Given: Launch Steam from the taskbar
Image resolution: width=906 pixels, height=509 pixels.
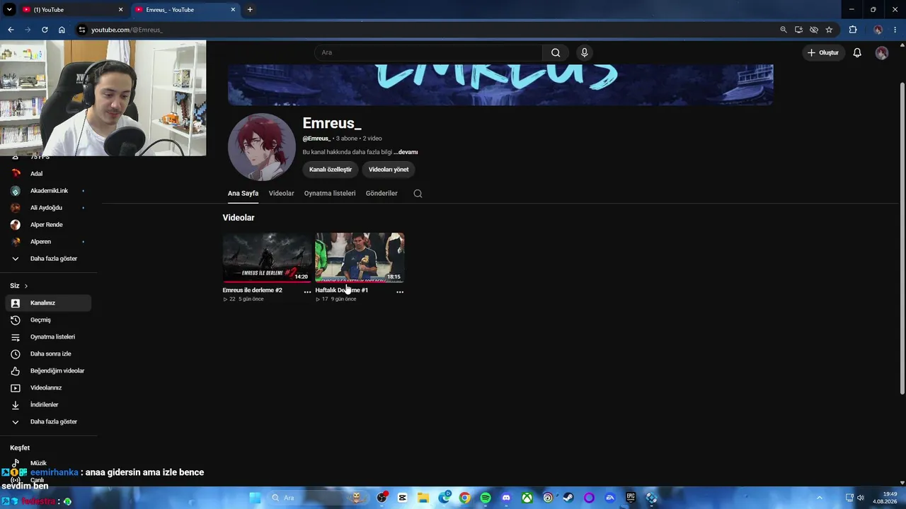Looking at the screenshot, I should pos(568,498).
